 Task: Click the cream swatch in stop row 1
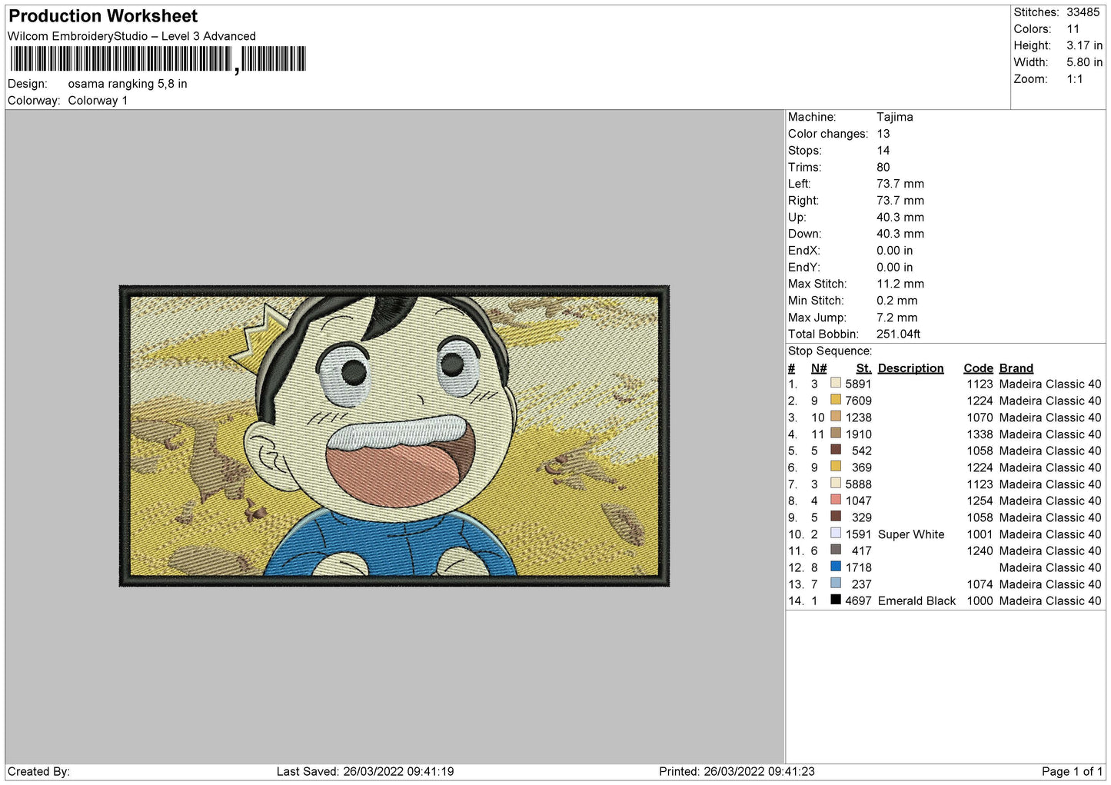click(836, 383)
